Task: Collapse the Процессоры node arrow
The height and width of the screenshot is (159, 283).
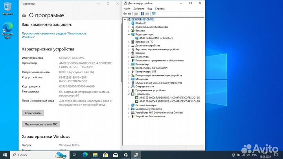Action: pos(129,94)
